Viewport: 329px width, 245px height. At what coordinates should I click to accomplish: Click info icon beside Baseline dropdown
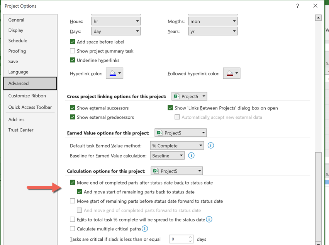point(191,155)
